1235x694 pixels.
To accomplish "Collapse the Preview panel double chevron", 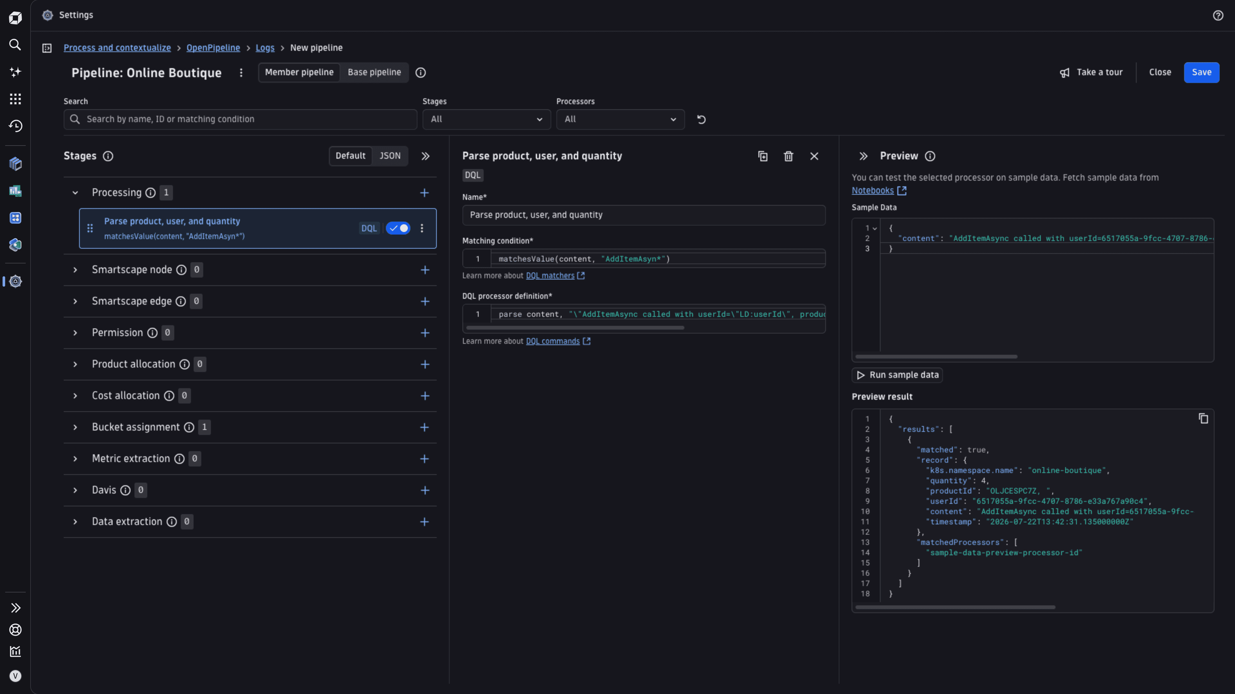I will pos(863,156).
